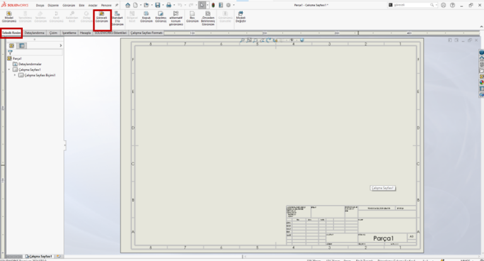Open the Options gear icon
The width and height of the screenshot is (484, 261).
(x=228, y=5)
